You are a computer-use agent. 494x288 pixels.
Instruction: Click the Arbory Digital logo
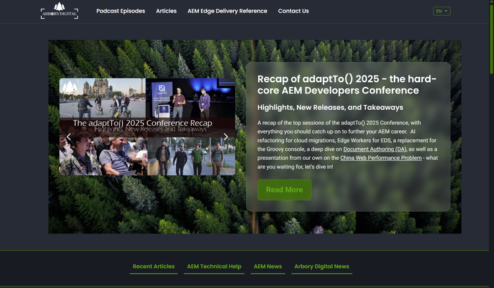click(x=59, y=11)
